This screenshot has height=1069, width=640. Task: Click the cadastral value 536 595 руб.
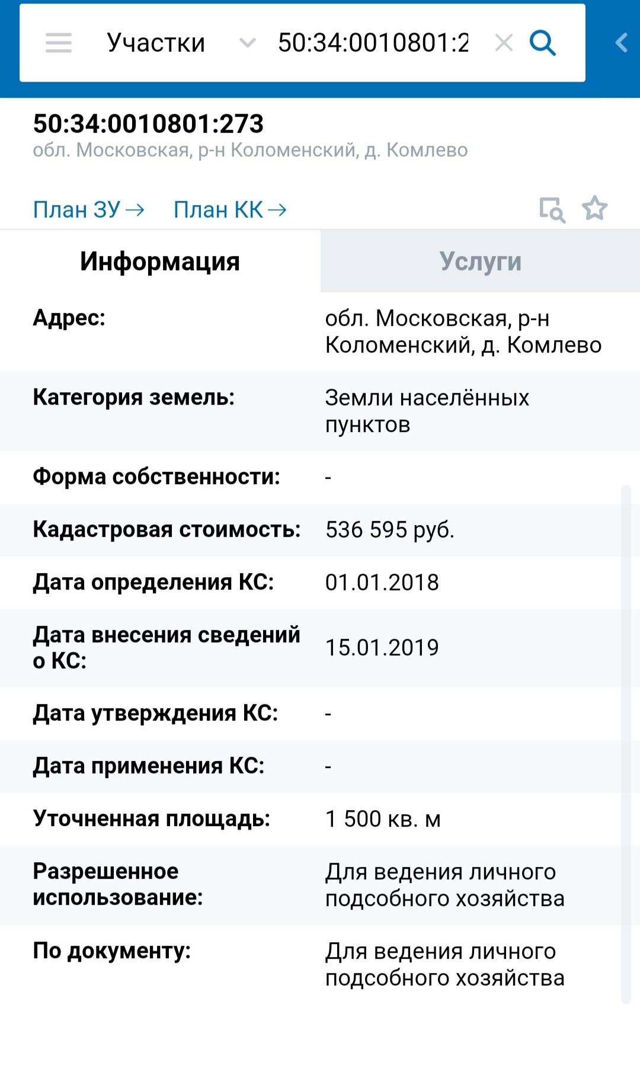(x=390, y=530)
